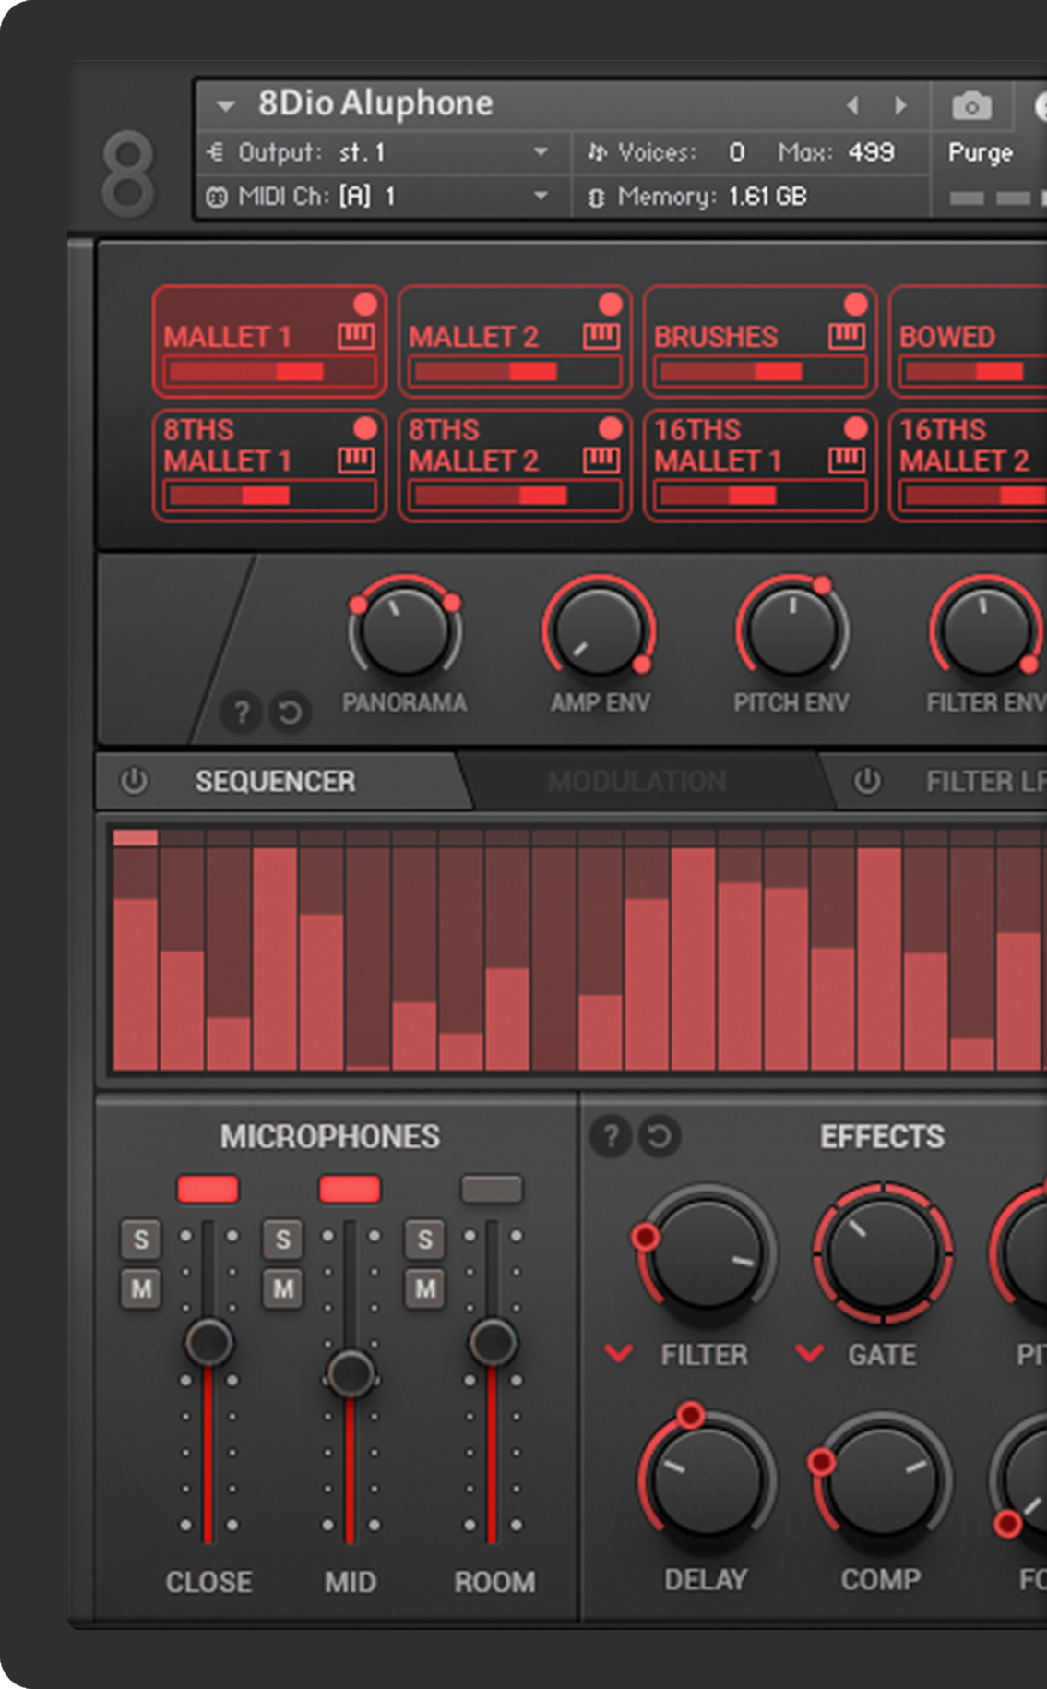Disable the CLOSE microphone red switch
The image size is (1047, 1689).
(208, 1189)
